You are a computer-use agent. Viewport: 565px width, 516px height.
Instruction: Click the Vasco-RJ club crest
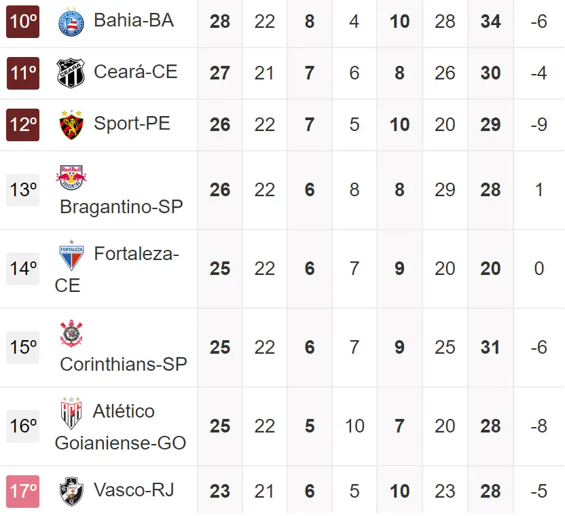(x=71, y=491)
